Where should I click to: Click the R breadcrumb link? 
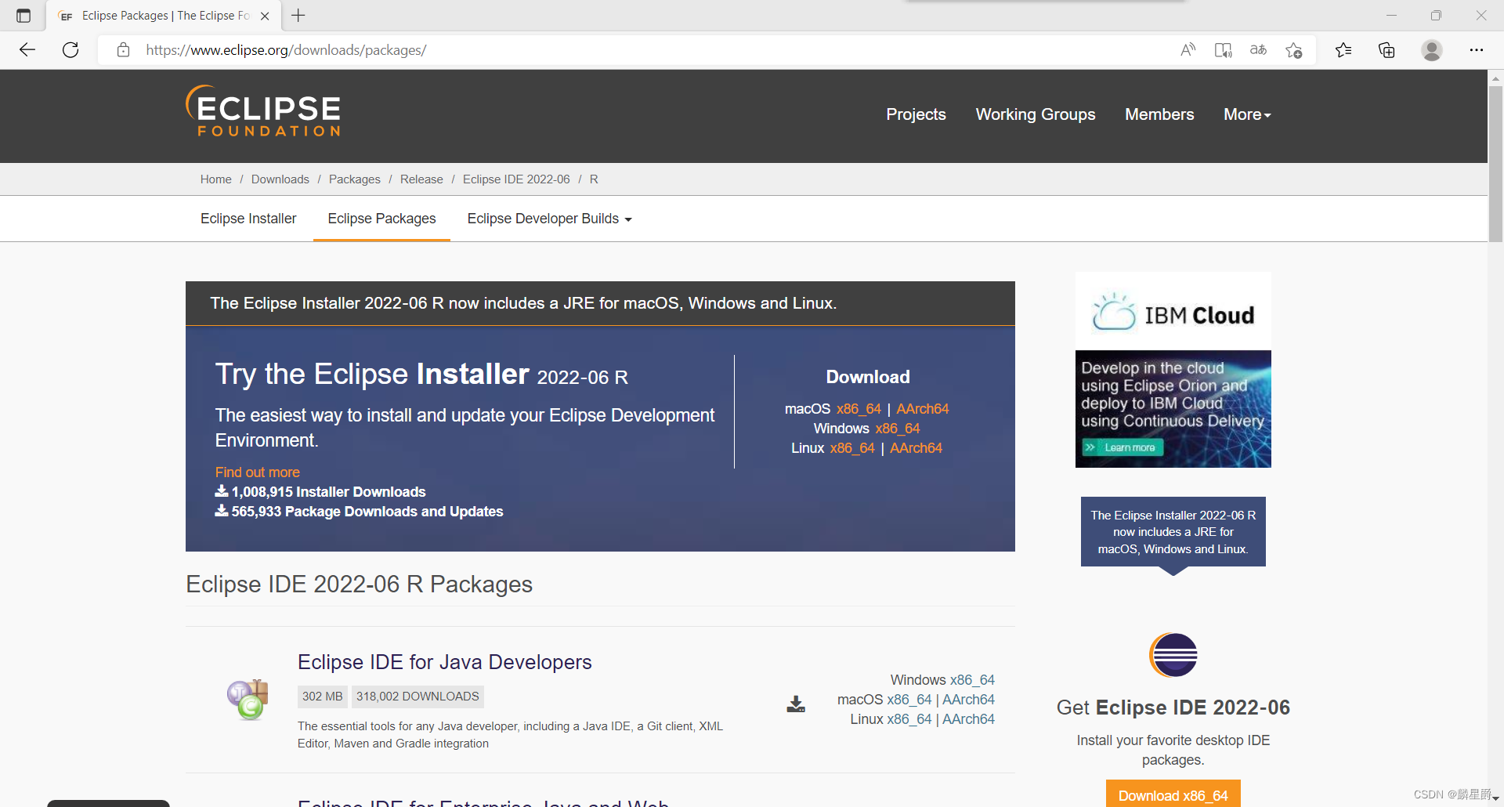point(594,179)
